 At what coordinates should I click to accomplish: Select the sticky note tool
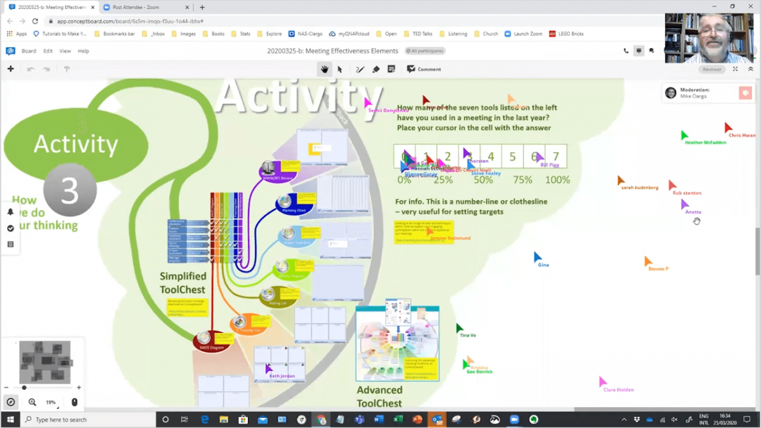tap(391, 69)
